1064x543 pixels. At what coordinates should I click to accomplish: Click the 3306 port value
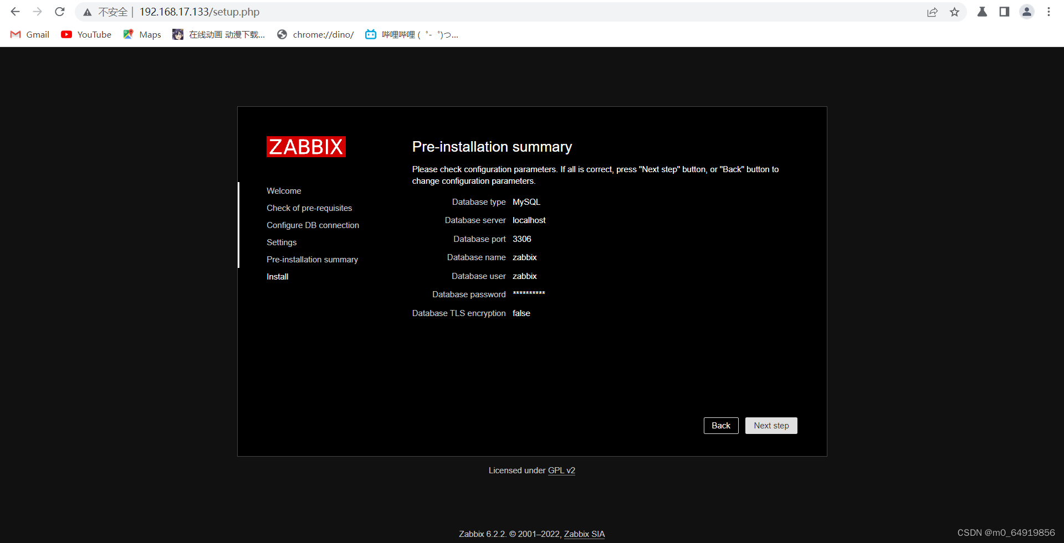pyautogui.click(x=521, y=239)
